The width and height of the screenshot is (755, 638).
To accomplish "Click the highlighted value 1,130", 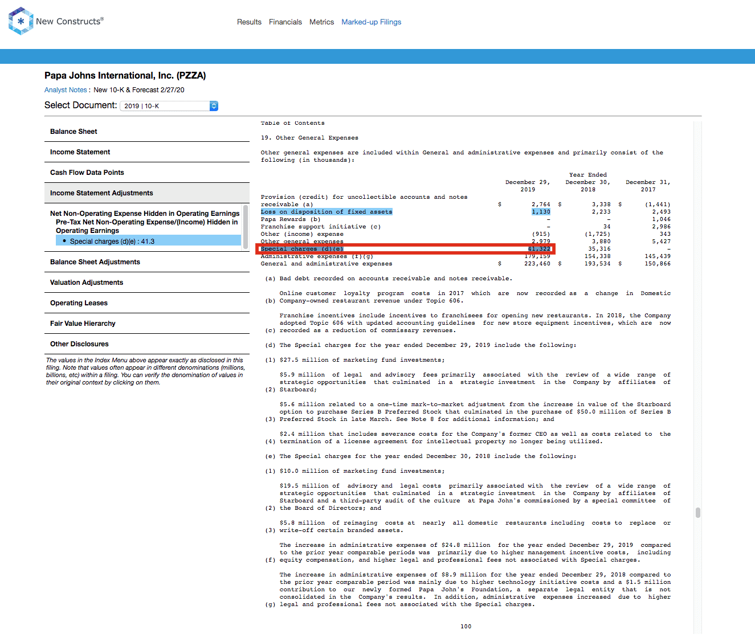I will pyautogui.click(x=541, y=212).
